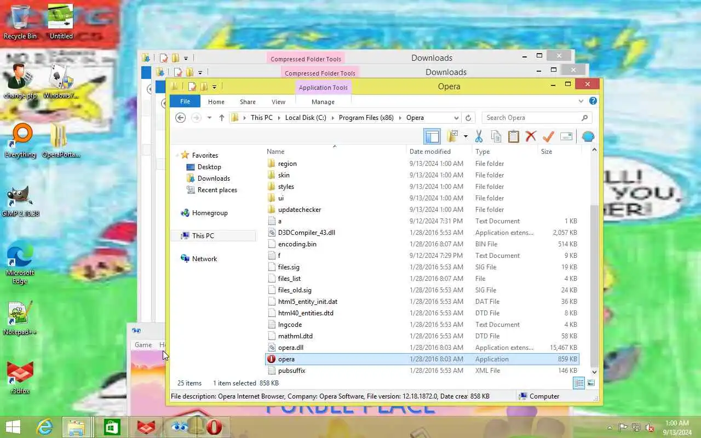Screen dimensions: 701x438
Task: Open Help via the blue question mark icon
Action: [x=593, y=101]
